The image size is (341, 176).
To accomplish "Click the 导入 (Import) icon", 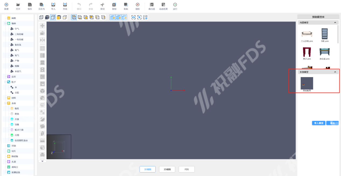I will click(x=53, y=5).
